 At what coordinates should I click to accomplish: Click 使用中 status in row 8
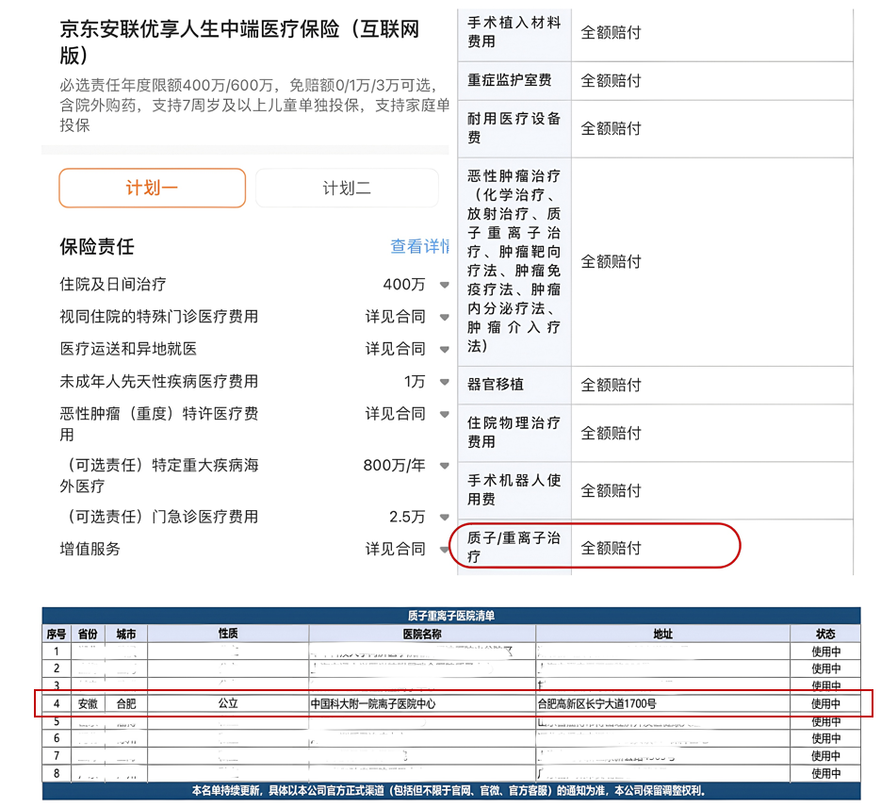(x=825, y=773)
